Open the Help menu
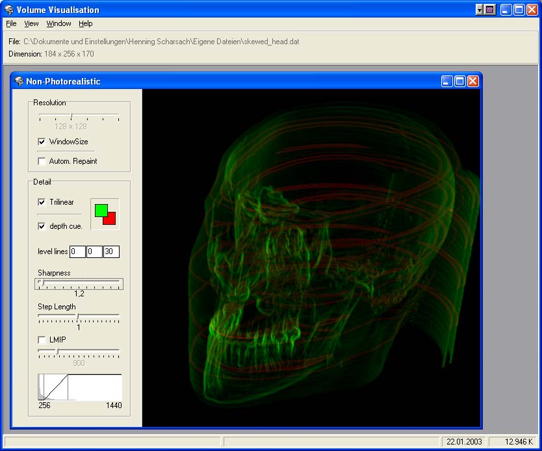 (86, 23)
